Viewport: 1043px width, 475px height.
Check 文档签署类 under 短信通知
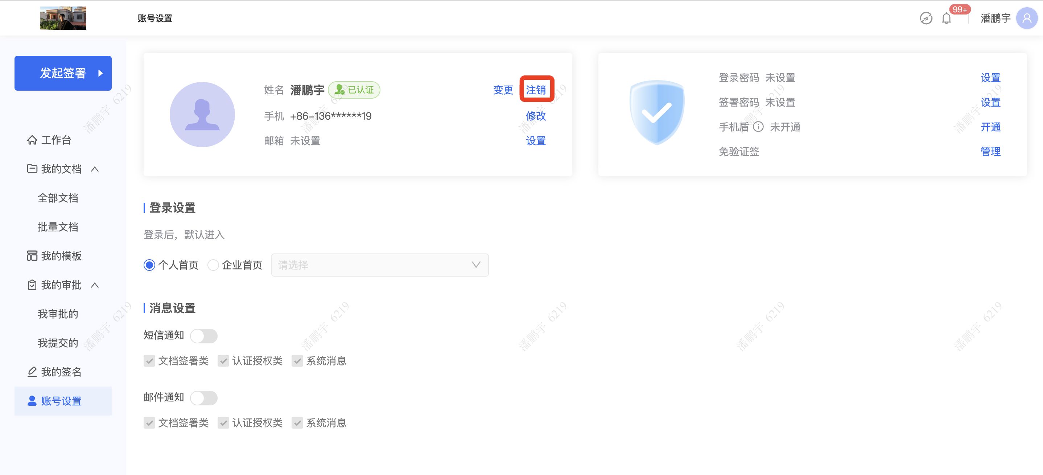(x=149, y=360)
